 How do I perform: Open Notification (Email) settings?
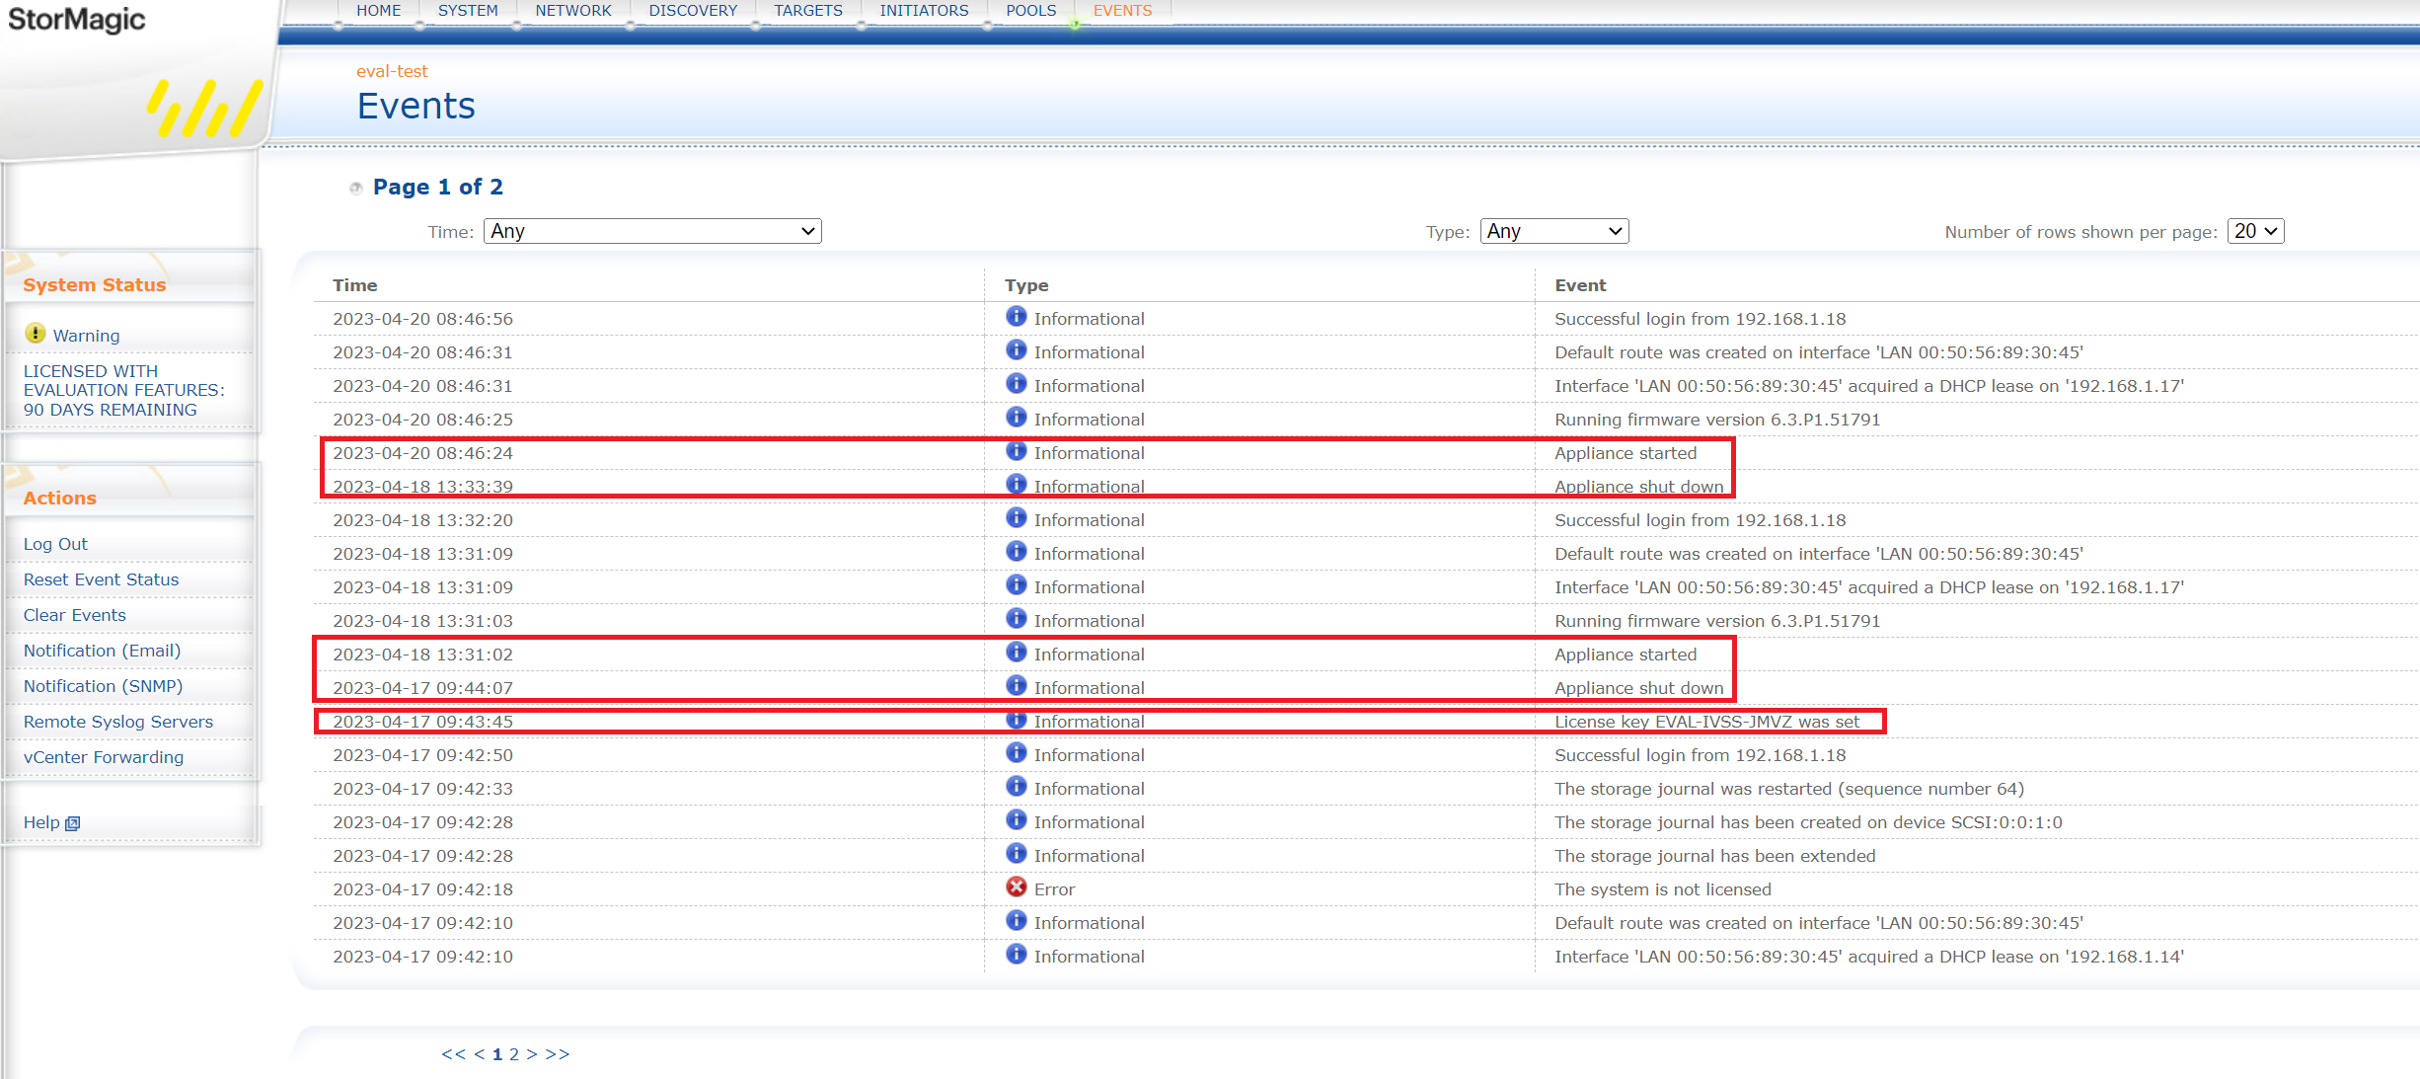pos(102,651)
